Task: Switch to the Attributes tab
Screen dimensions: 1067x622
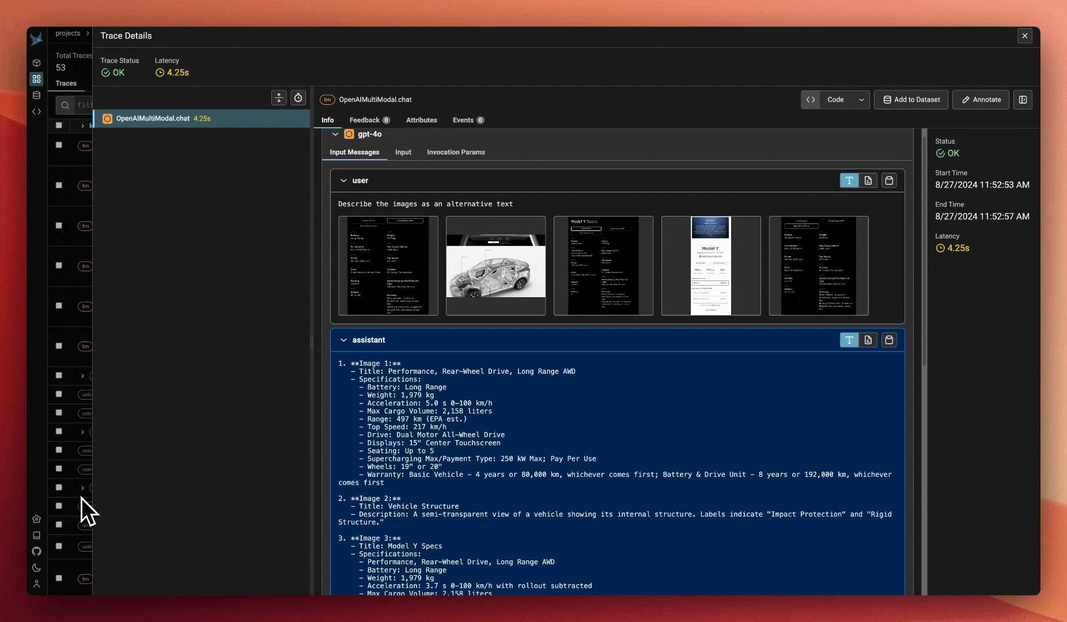Action: click(x=421, y=120)
